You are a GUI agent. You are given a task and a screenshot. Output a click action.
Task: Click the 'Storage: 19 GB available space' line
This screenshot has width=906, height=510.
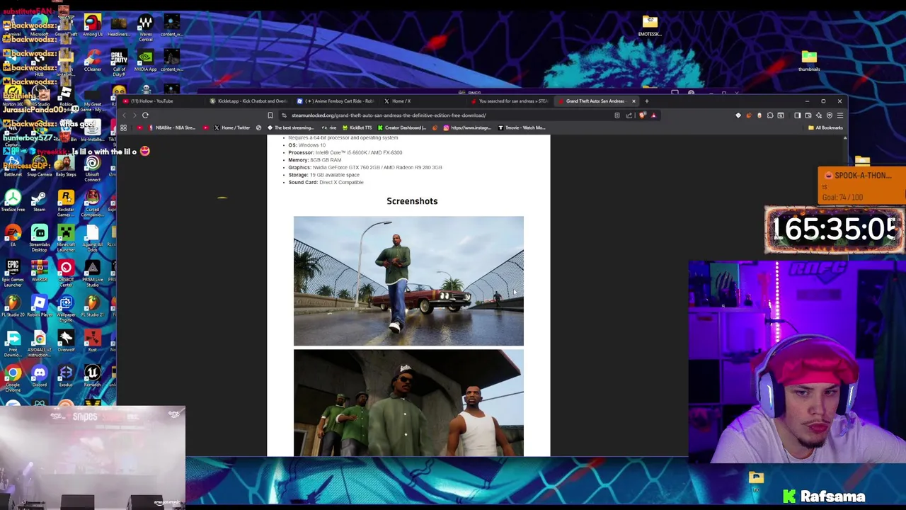pos(323,175)
